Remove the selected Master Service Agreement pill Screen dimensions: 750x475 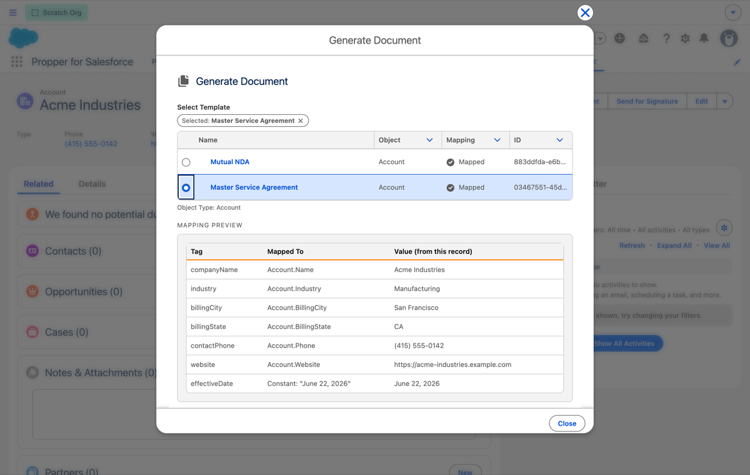point(301,120)
